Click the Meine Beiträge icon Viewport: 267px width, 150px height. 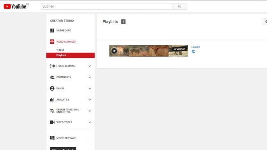(x=52, y=138)
